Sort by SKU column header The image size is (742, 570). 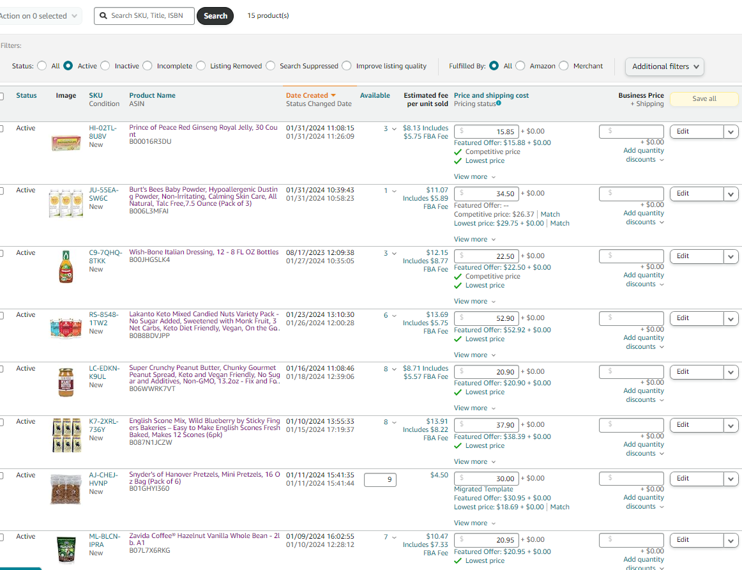tap(96, 95)
